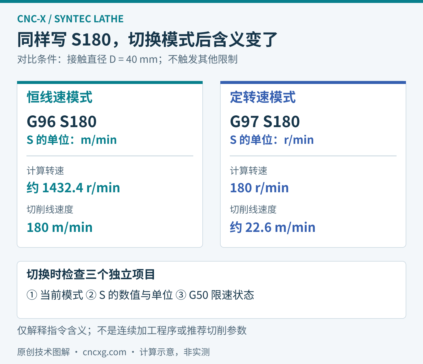Click the heading "切换时检查三个独立项目"

tap(91, 274)
